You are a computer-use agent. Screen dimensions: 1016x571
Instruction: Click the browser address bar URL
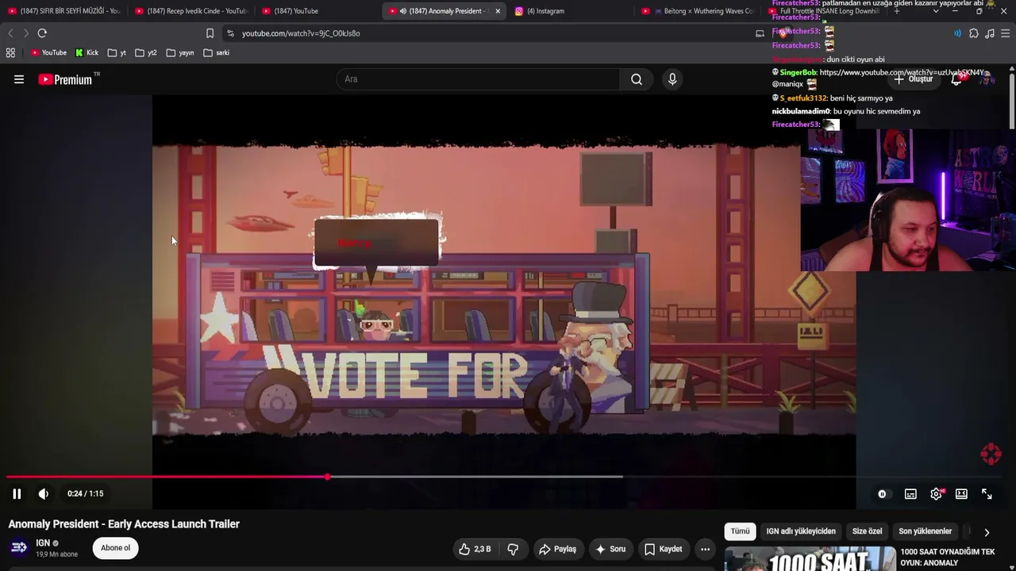click(x=301, y=33)
